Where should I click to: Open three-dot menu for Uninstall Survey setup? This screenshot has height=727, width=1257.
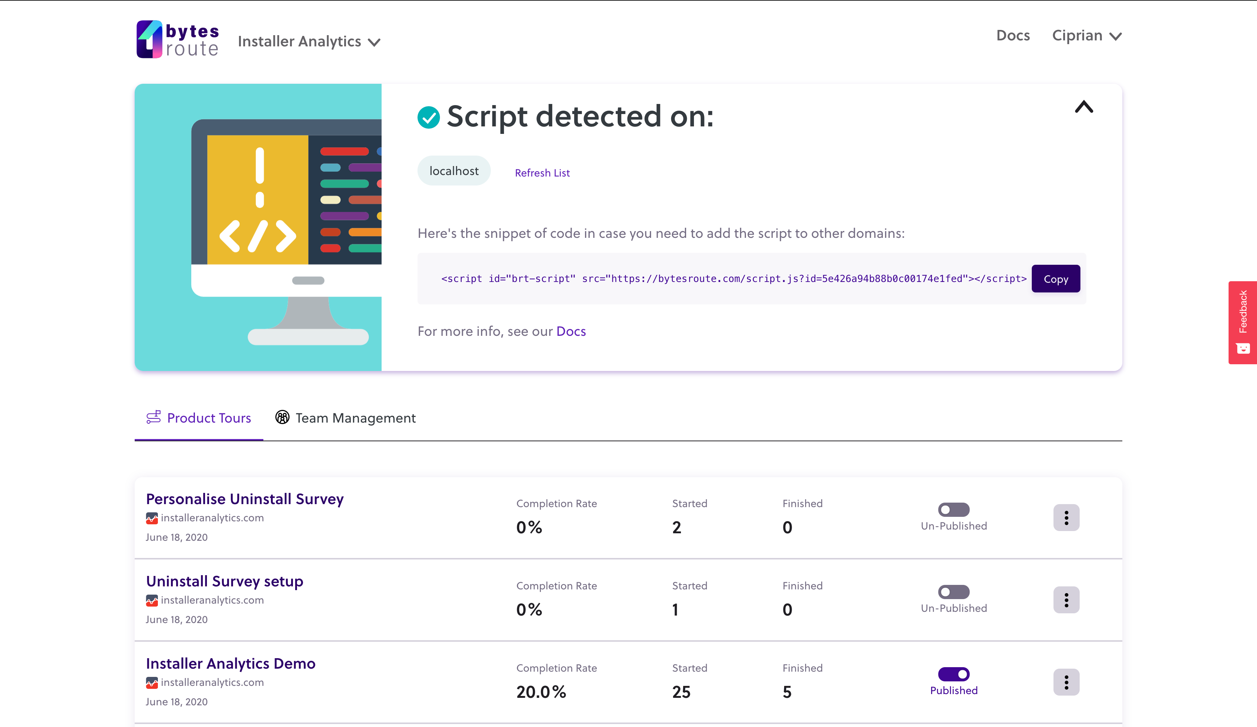(1066, 600)
